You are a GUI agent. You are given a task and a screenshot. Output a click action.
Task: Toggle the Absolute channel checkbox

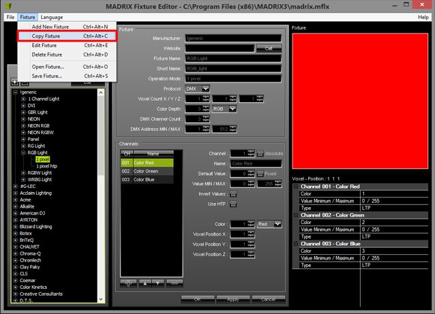coord(260,153)
